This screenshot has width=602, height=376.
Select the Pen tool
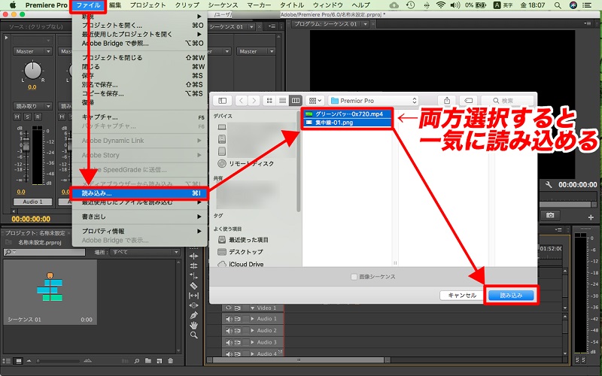194,315
